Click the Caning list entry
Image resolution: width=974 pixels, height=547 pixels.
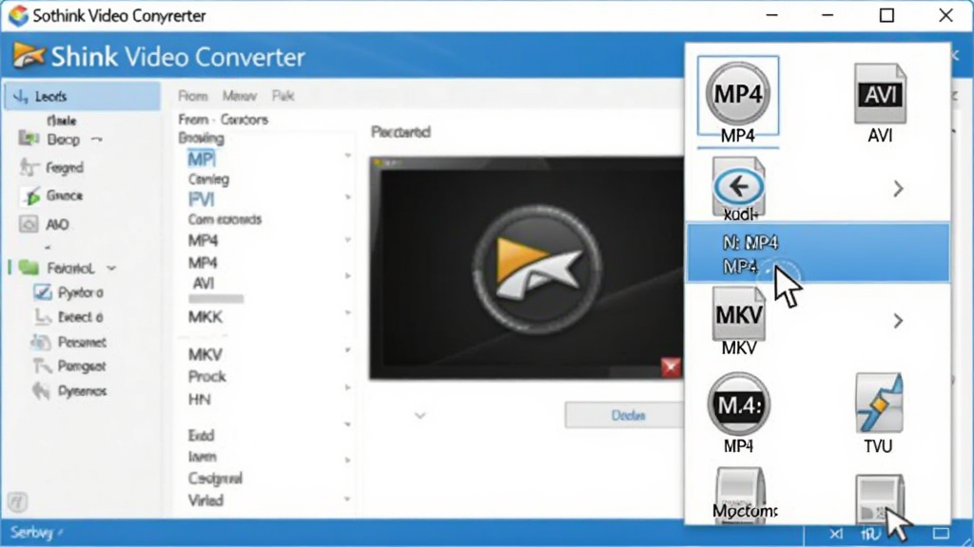tap(208, 179)
